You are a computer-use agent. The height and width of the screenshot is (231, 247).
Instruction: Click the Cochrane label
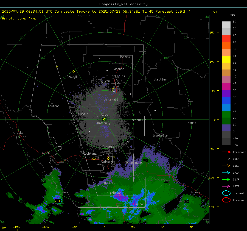coord(90,154)
